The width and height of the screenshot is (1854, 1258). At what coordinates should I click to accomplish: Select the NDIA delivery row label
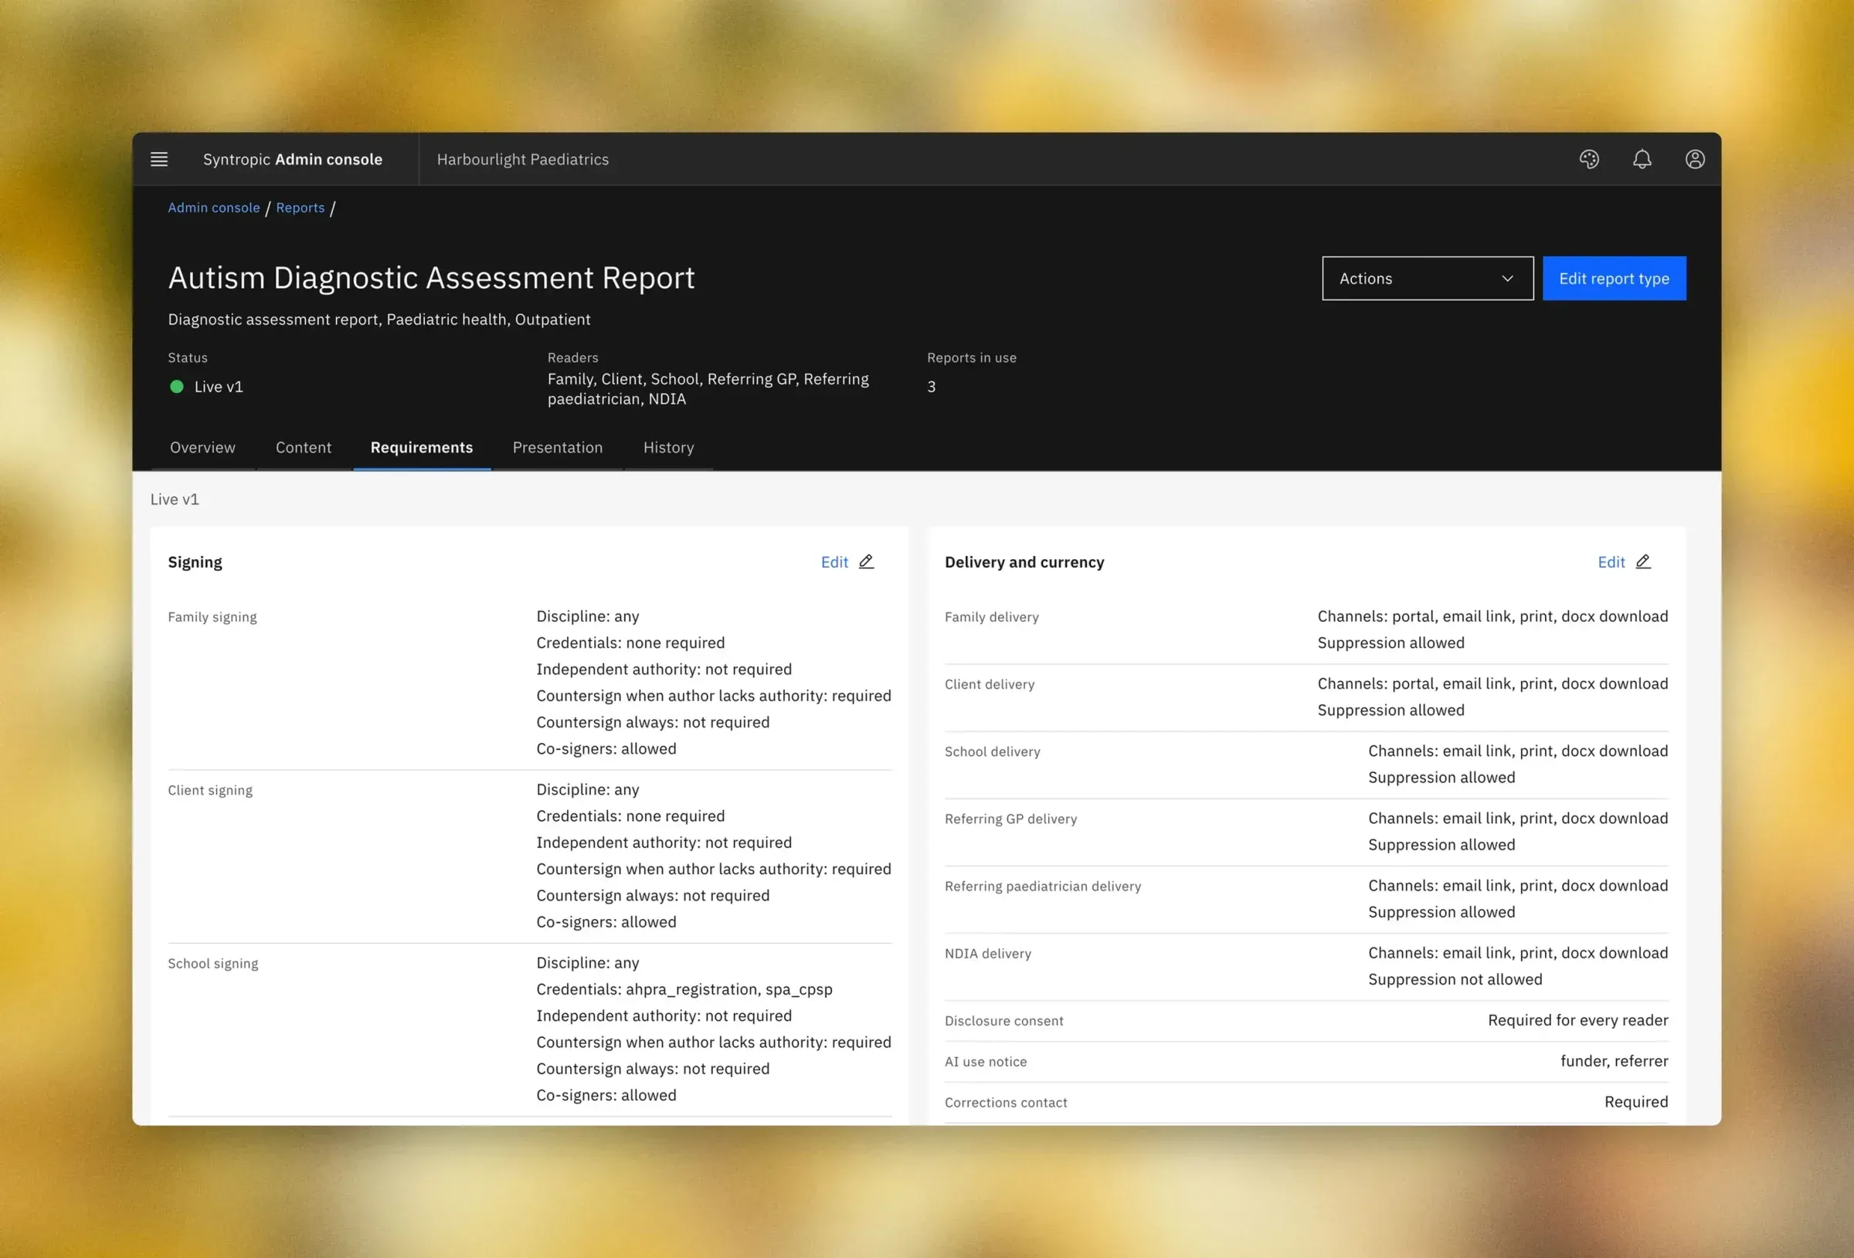click(x=987, y=954)
